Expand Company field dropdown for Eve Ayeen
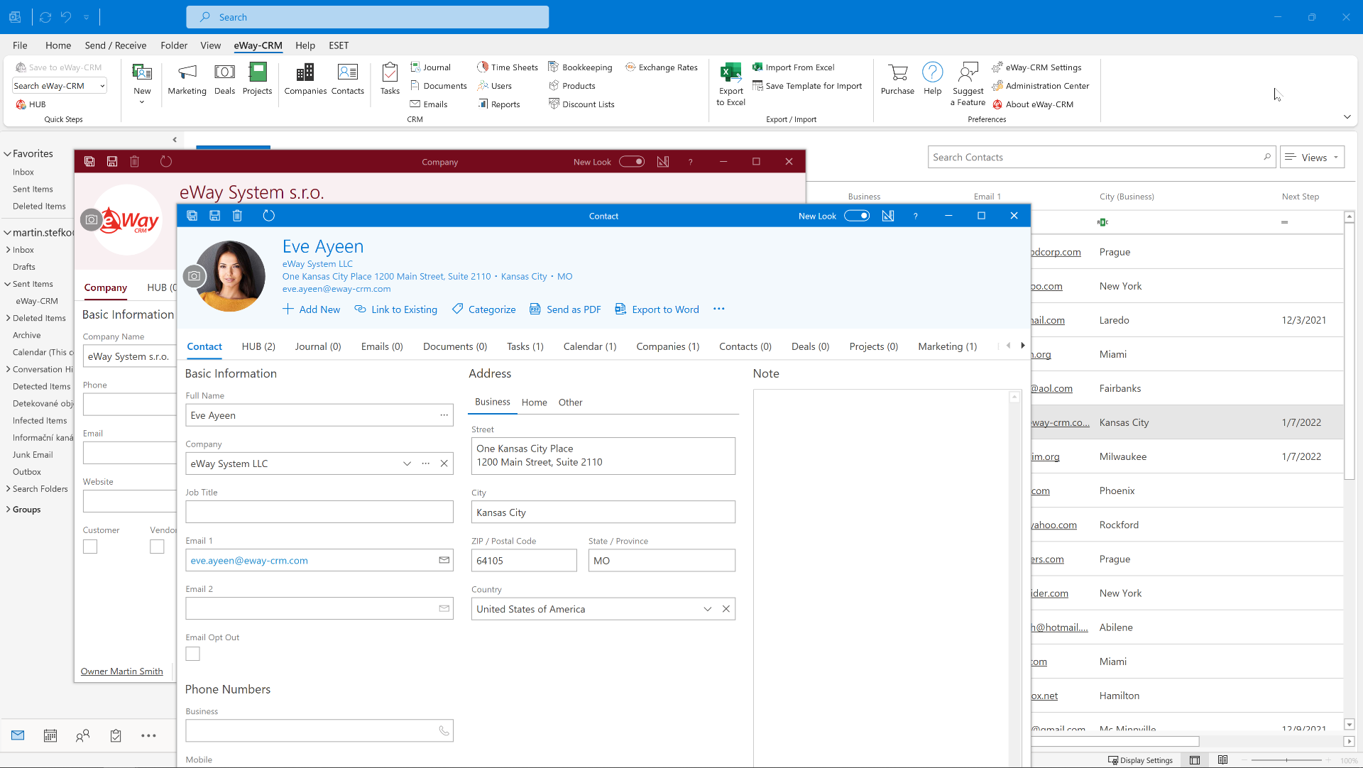Viewport: 1363px width, 768px height. (x=405, y=463)
